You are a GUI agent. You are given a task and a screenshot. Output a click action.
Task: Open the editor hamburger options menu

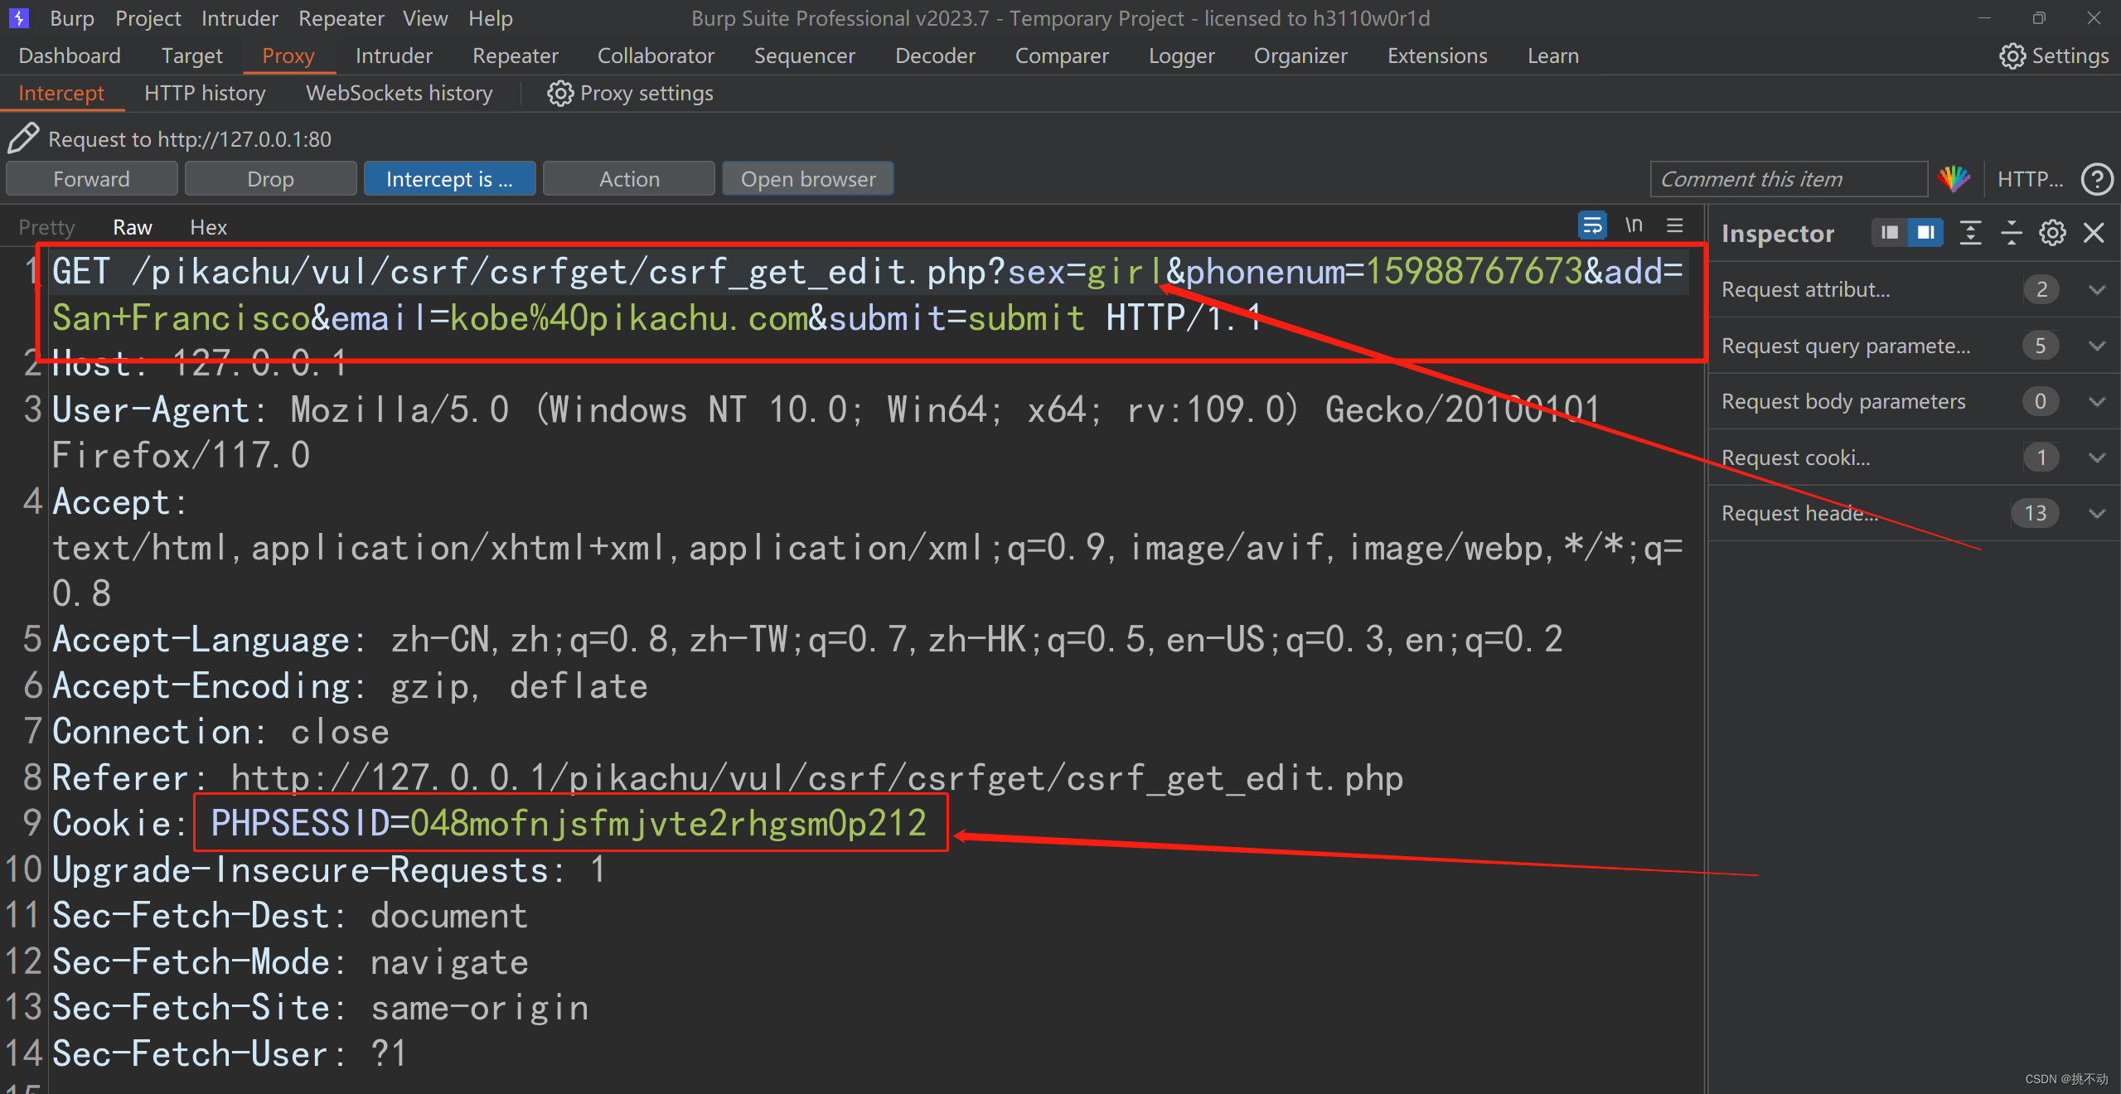coord(1674,225)
